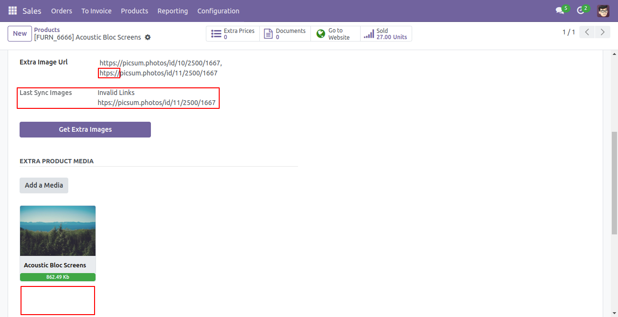Viewport: 618px width, 317px height.
Task: Open the To Invoice menu
Action: tap(96, 11)
